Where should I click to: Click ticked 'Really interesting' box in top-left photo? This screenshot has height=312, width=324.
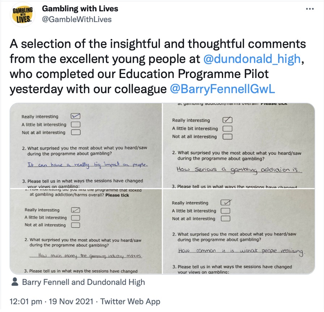coord(76,116)
